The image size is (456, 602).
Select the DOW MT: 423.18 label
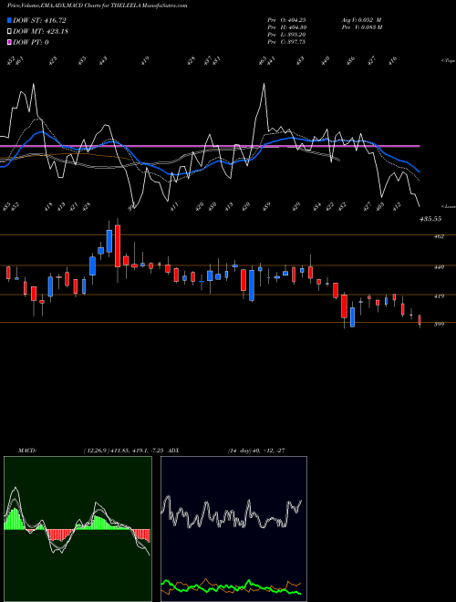coord(40,31)
